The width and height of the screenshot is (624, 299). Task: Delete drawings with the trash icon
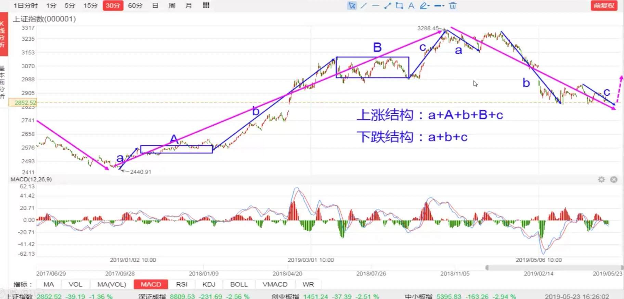pos(453,6)
